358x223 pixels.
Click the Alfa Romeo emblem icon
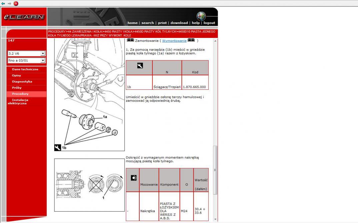pos(201,16)
